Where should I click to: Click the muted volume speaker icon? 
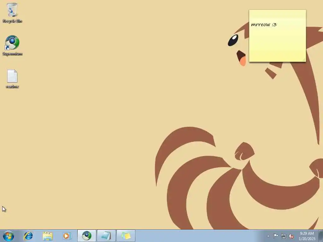[291, 236]
